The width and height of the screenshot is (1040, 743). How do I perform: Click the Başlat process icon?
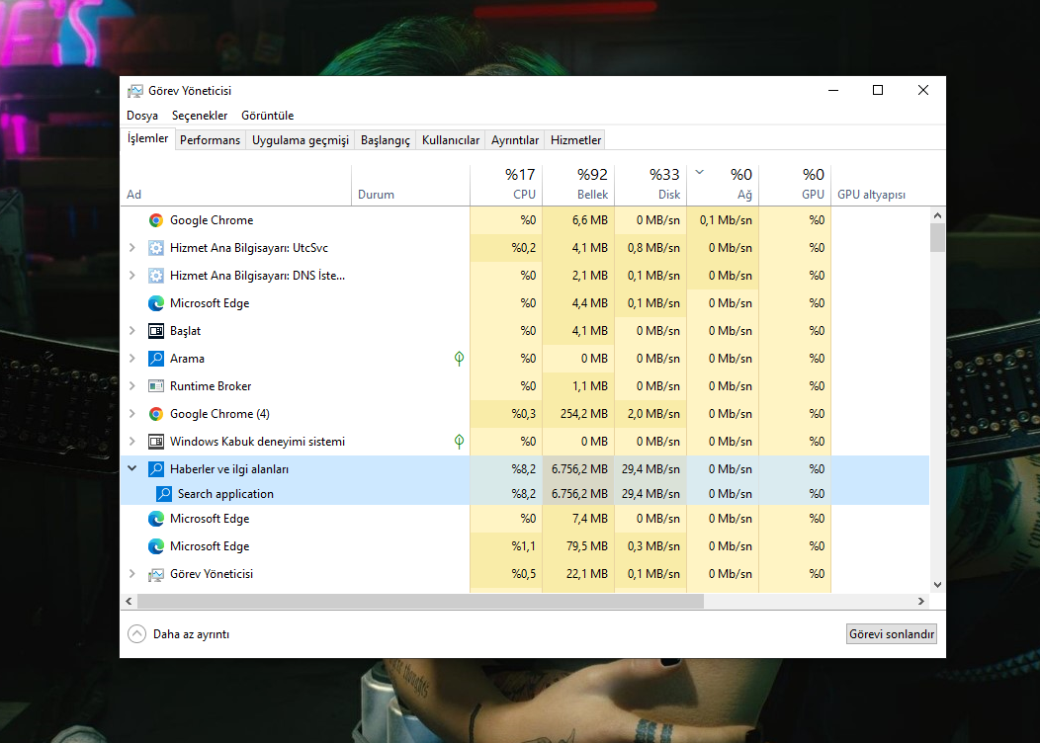[x=156, y=331]
